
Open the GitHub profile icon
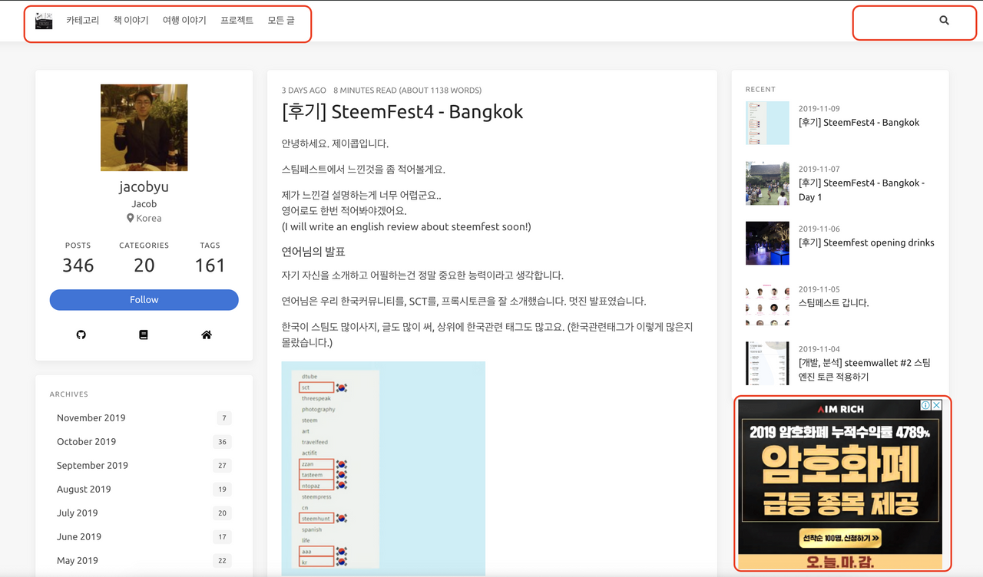click(x=81, y=335)
